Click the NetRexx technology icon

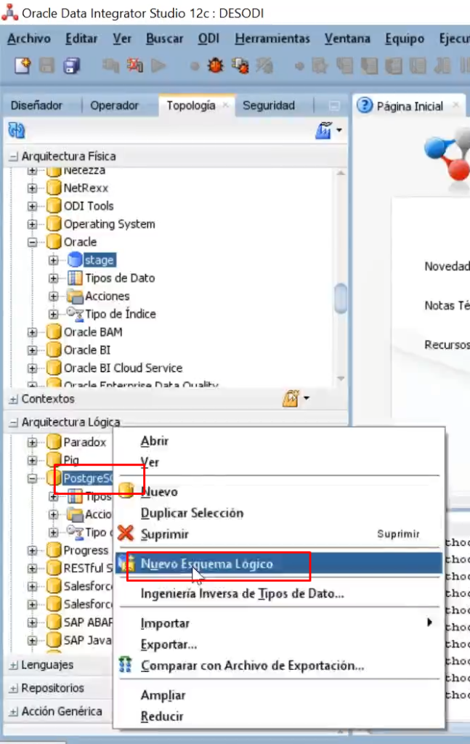(54, 187)
